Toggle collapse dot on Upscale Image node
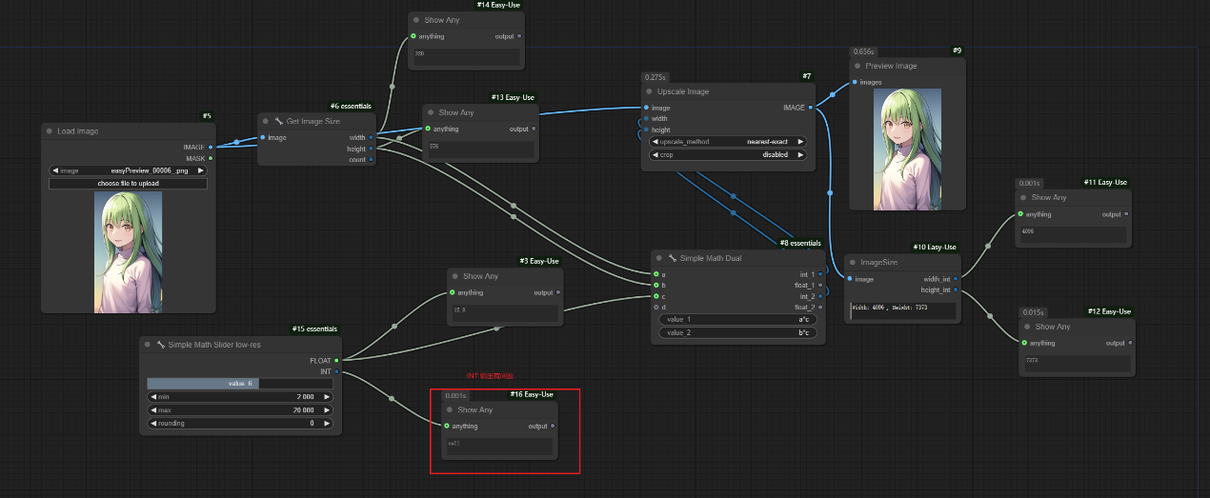 click(649, 91)
